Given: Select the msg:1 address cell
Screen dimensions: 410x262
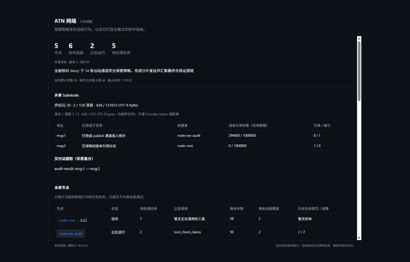Looking at the screenshot, I should 61,136.
